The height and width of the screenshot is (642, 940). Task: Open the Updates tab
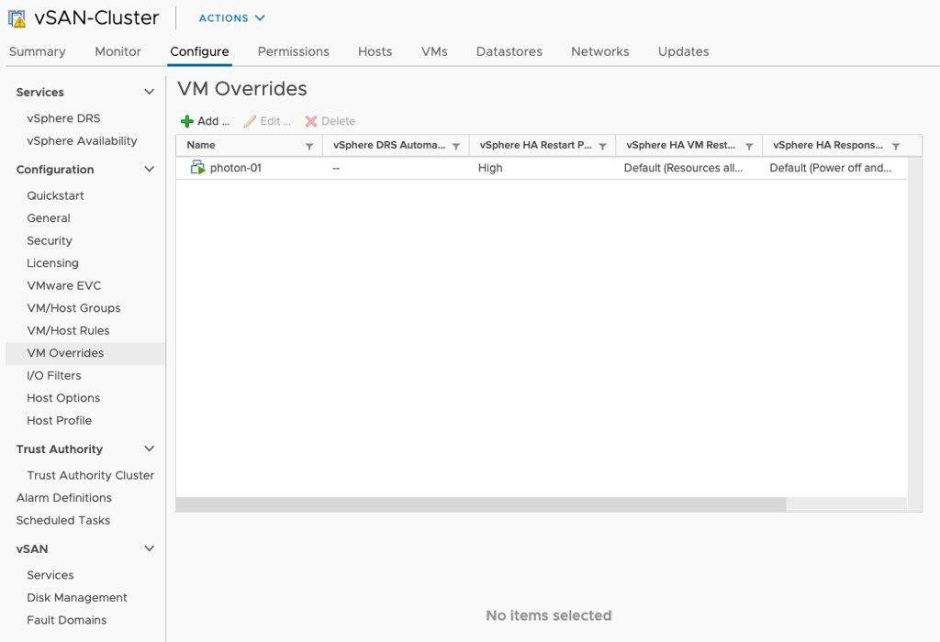pyautogui.click(x=683, y=51)
